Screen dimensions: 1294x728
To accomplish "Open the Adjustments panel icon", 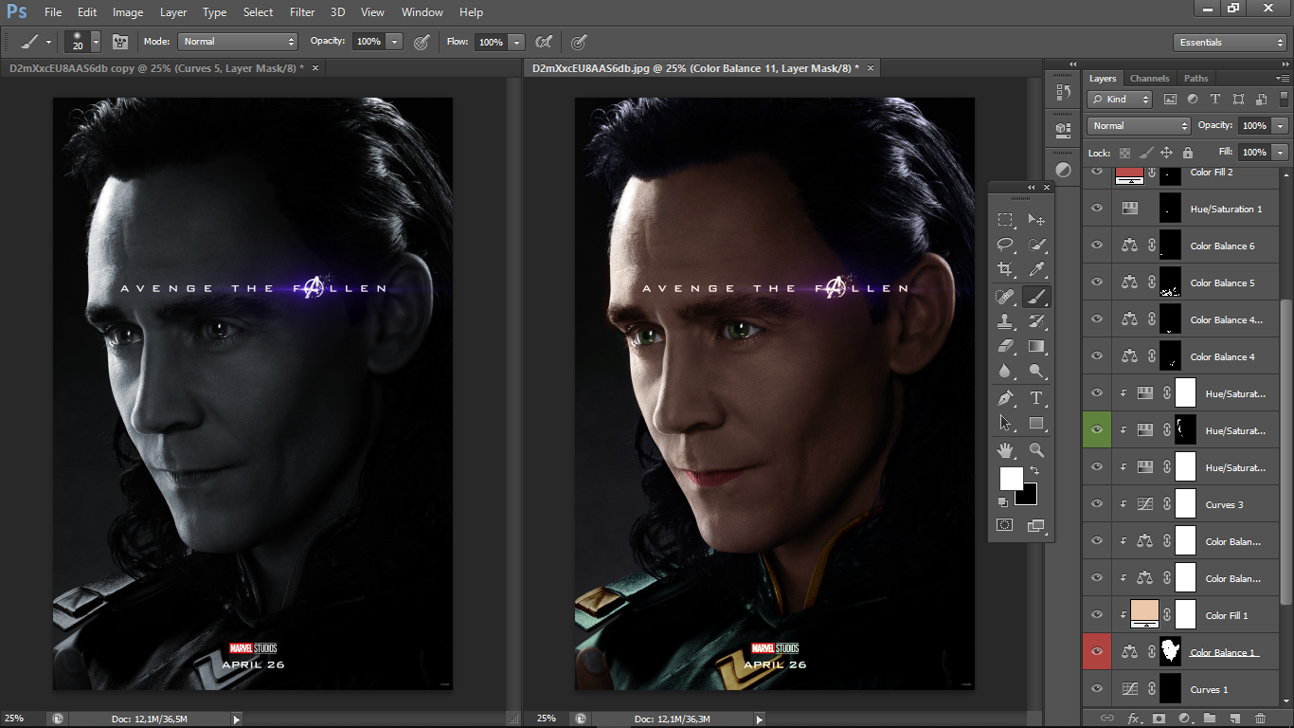I will click(1063, 171).
